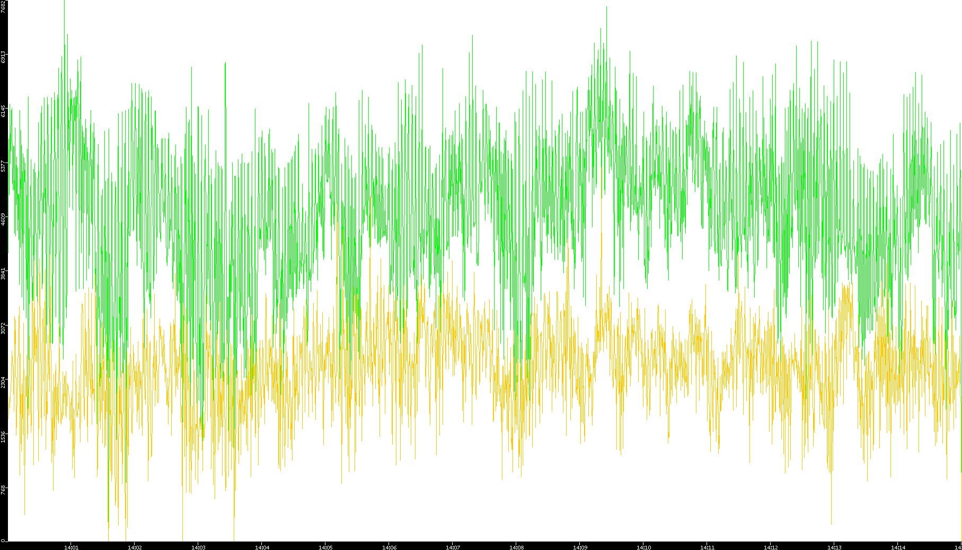Select the 14:02 time label
Screen dimensions: 962x550
click(x=135, y=547)
